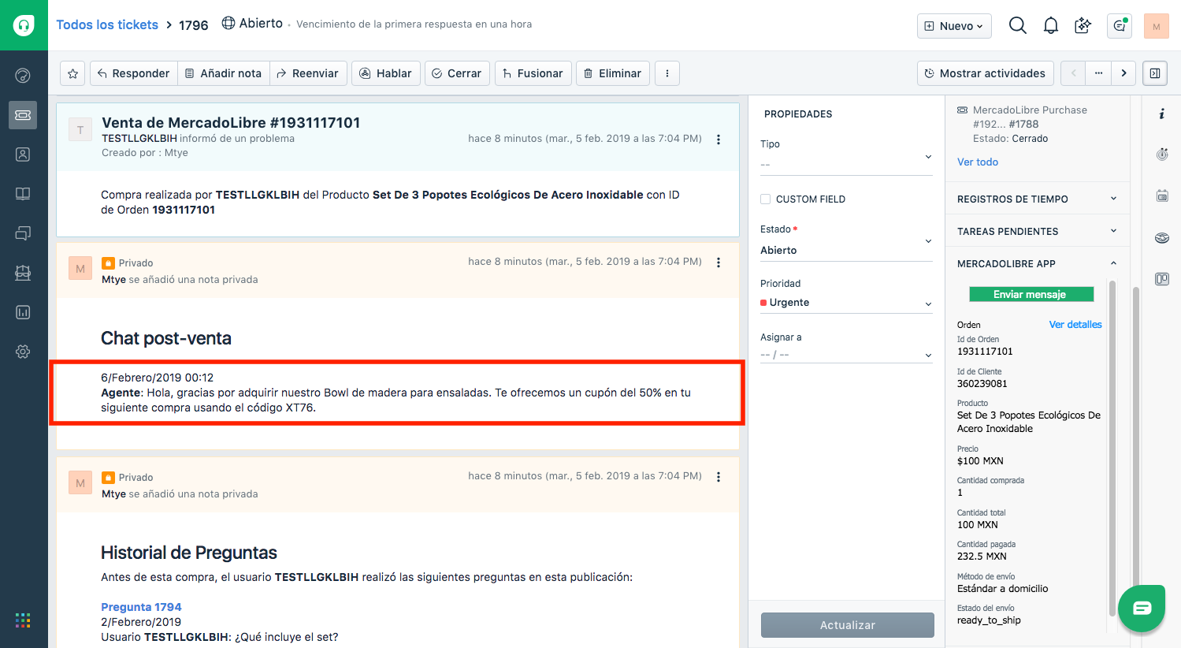
Task: Go to the previous ticket arrow
Action: pos(1073,73)
